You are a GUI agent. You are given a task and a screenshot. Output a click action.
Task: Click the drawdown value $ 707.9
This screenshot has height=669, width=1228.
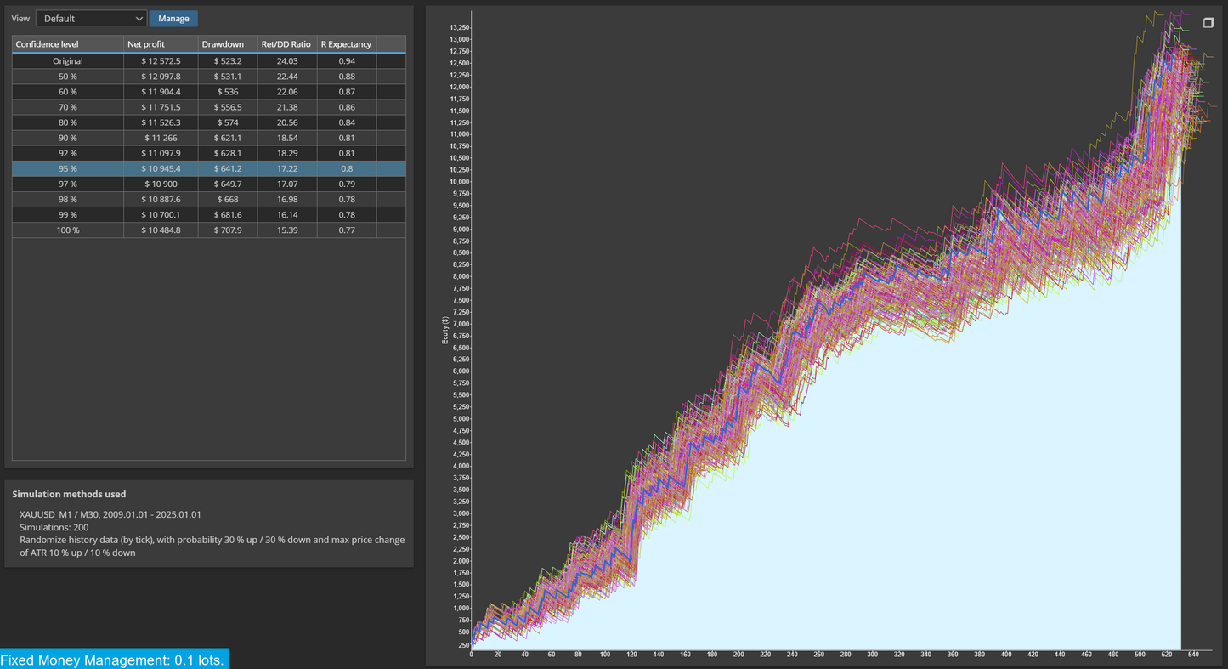pos(228,230)
